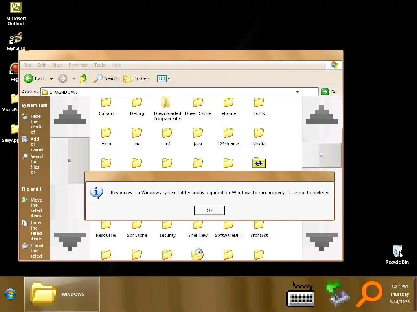Viewport: 417px width, 312px height.
Task: Go up one folder level
Action: point(83,78)
